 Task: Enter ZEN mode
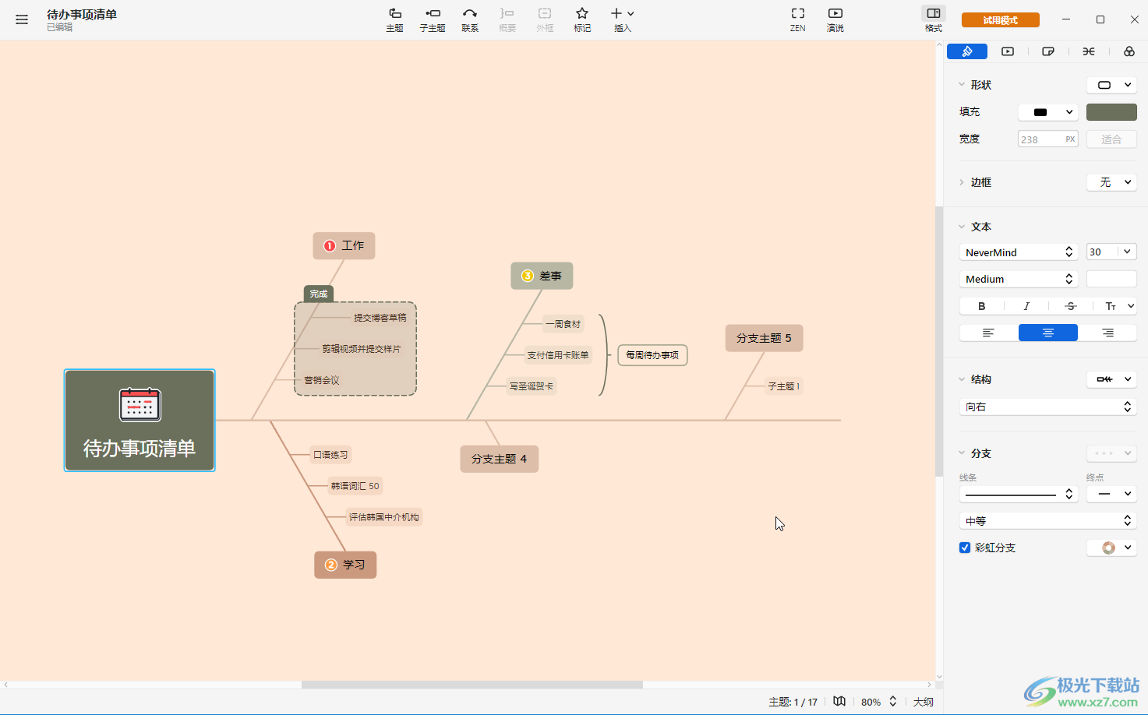[797, 19]
